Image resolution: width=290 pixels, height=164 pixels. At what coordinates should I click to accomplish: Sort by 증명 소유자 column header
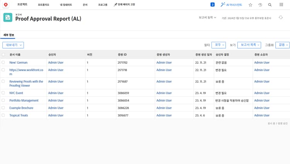tap(261, 55)
